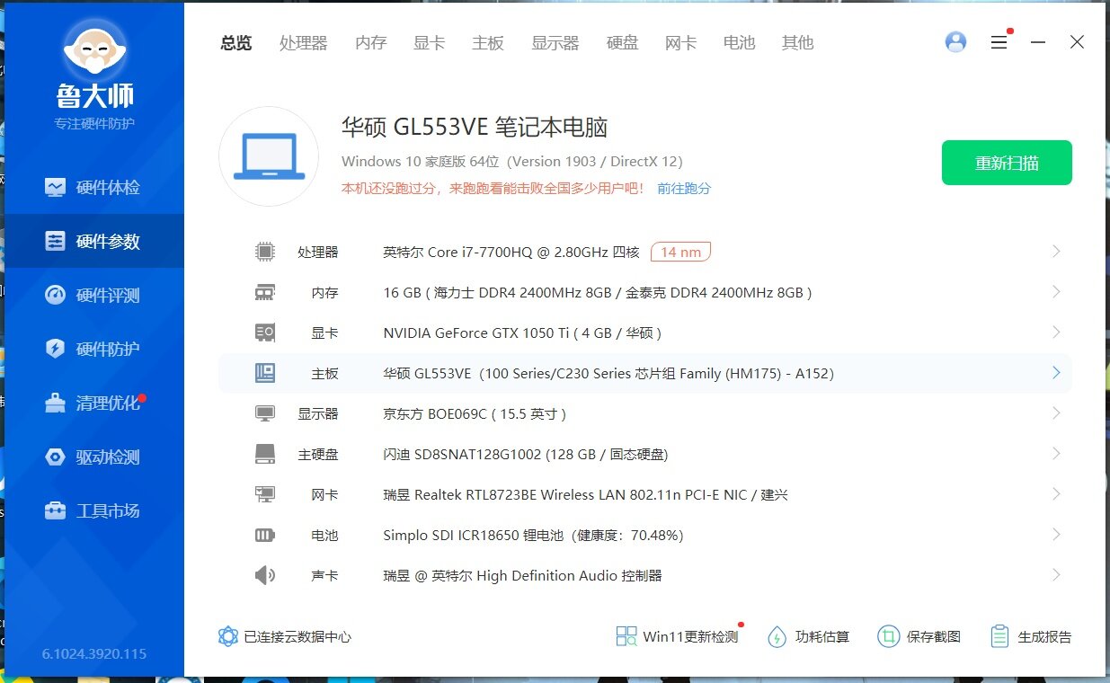This screenshot has width=1110, height=683.
Task: Click the 功耗估算 power icon
Action: (x=777, y=636)
